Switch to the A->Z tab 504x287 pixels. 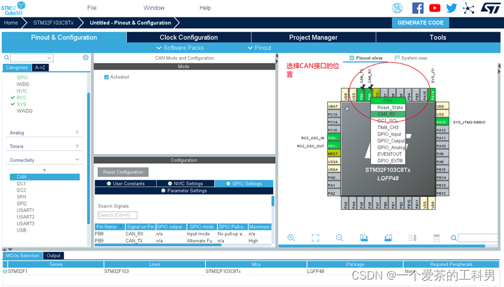click(40, 68)
